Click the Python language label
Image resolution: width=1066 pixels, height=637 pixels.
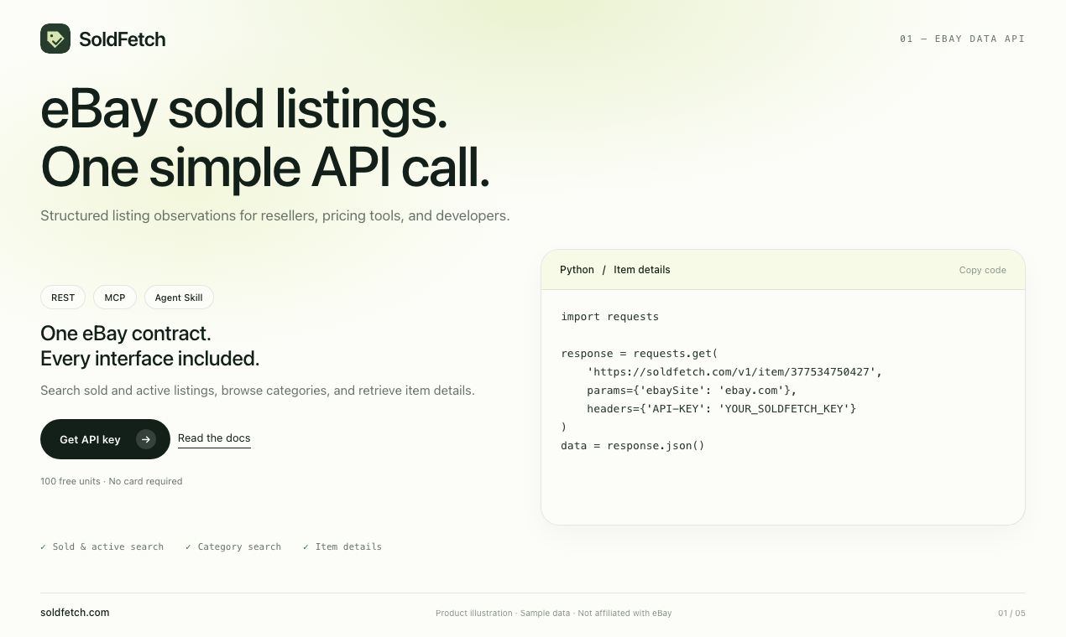(x=577, y=270)
